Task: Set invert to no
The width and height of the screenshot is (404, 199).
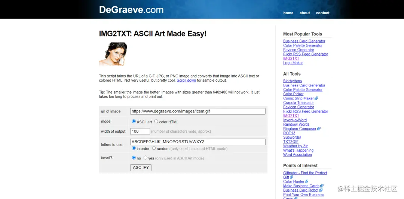Action: tap(134, 158)
